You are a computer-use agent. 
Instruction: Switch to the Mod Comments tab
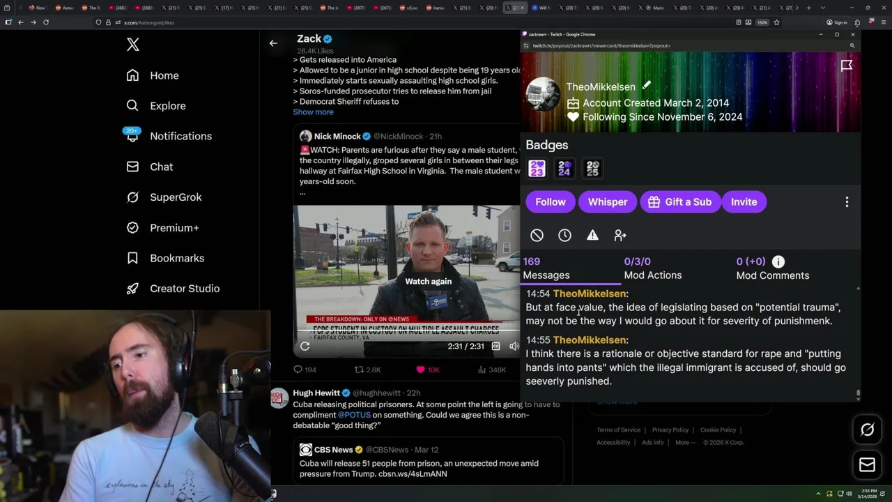tap(773, 268)
